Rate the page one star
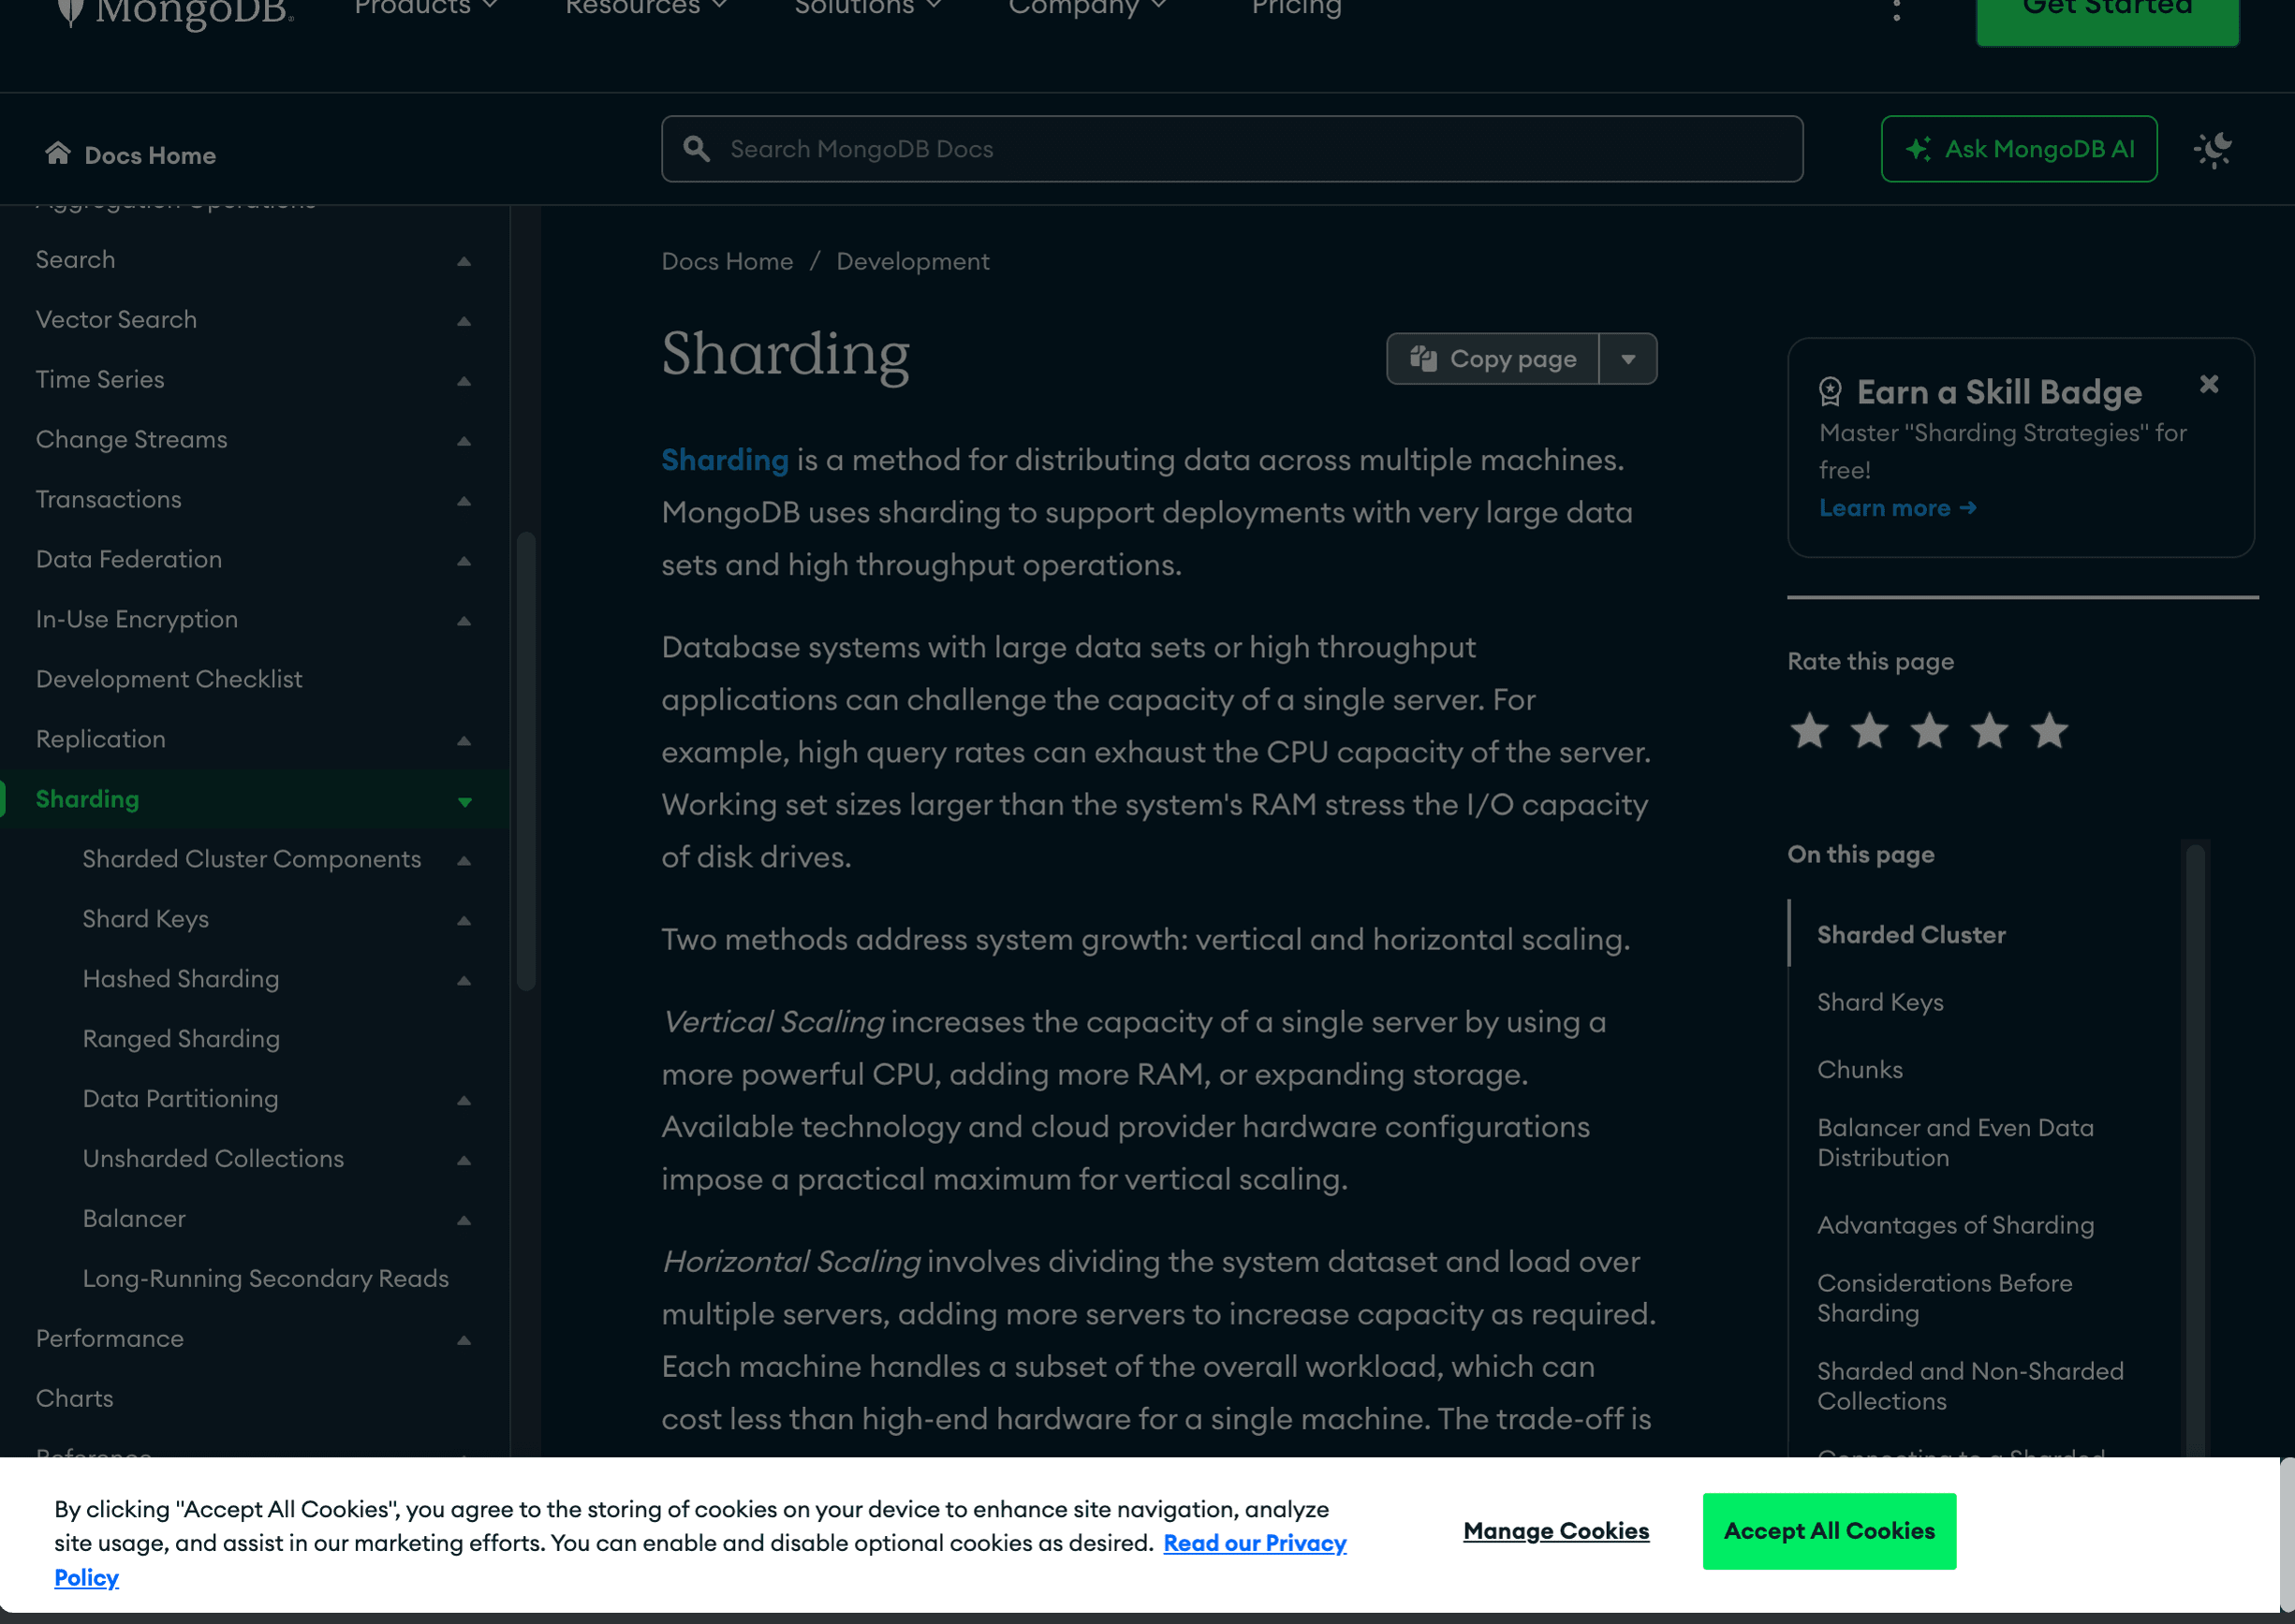The image size is (2295, 1624). [1809, 731]
